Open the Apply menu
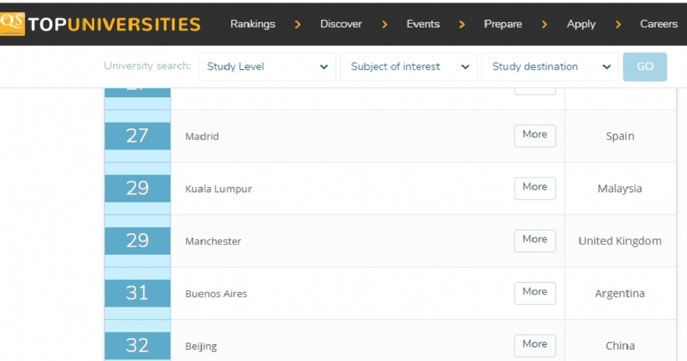Viewport: 687px width, 361px height. (581, 24)
